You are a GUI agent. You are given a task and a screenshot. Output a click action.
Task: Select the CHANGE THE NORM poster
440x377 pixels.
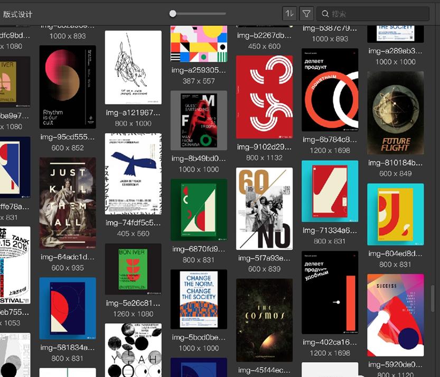199,299
